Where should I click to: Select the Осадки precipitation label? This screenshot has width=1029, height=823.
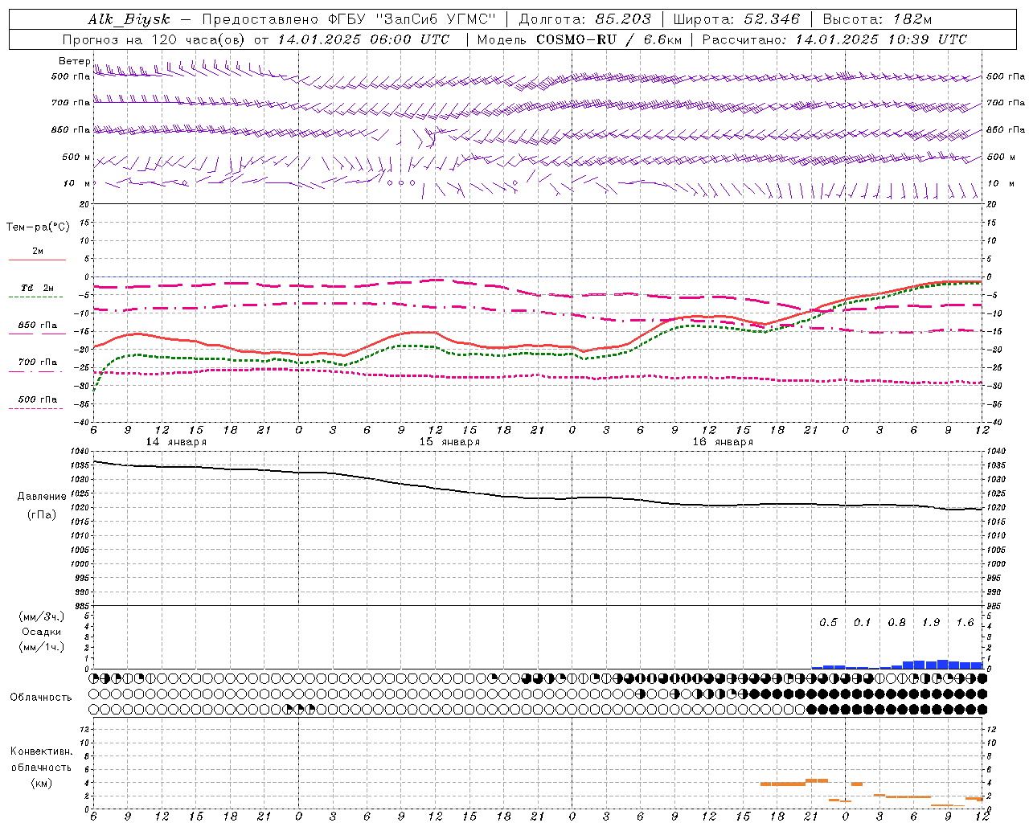pos(41,632)
